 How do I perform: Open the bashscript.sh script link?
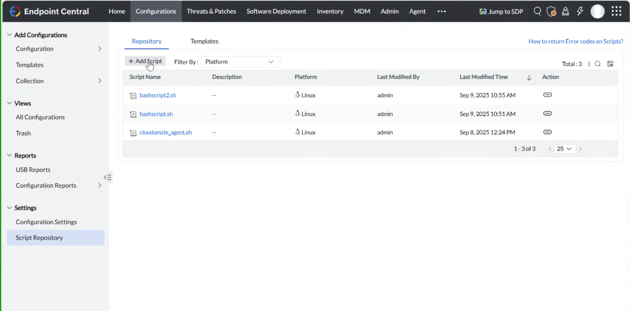click(156, 114)
